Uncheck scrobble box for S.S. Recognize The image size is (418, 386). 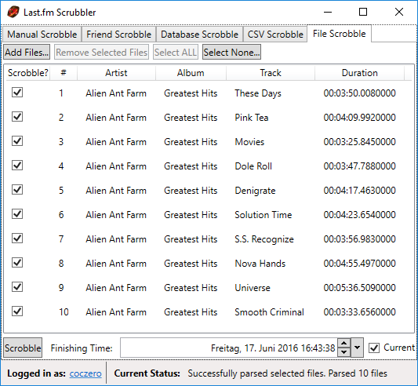(17, 239)
